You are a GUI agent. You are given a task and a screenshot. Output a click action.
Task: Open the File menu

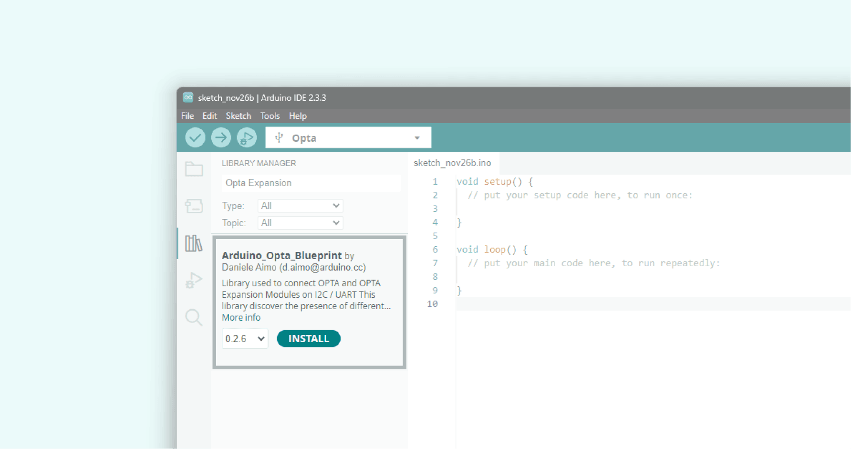187,116
